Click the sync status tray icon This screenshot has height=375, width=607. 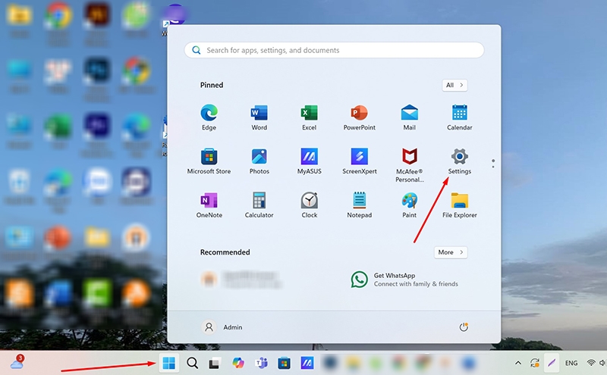(x=535, y=363)
